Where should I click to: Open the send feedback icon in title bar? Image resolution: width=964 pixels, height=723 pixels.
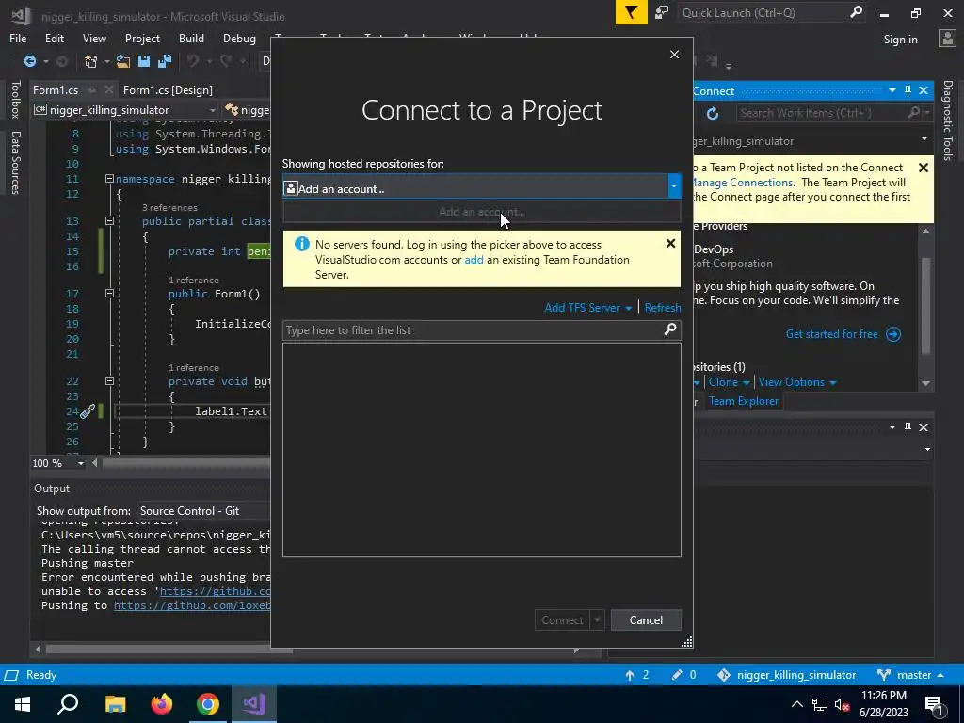pyautogui.click(x=662, y=12)
